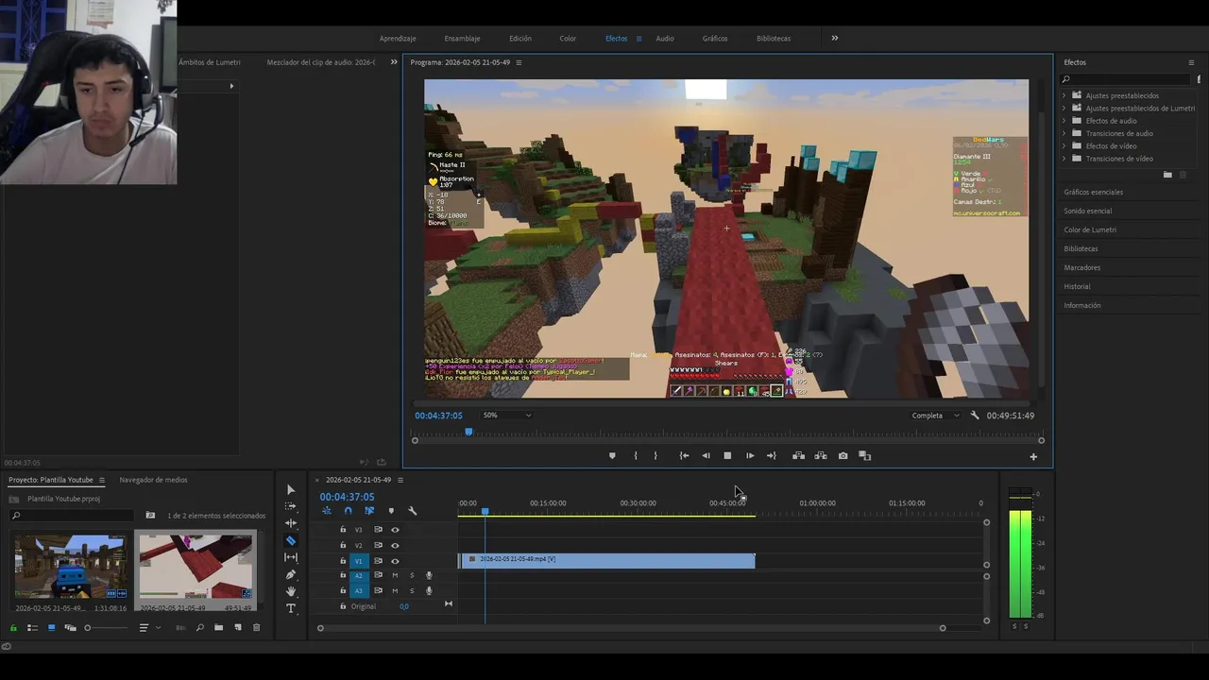Switch project panel to list view

32,628
